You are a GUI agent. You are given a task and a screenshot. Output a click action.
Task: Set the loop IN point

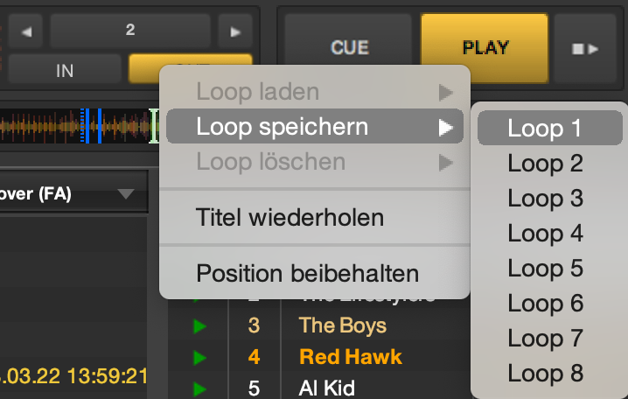[65, 70]
